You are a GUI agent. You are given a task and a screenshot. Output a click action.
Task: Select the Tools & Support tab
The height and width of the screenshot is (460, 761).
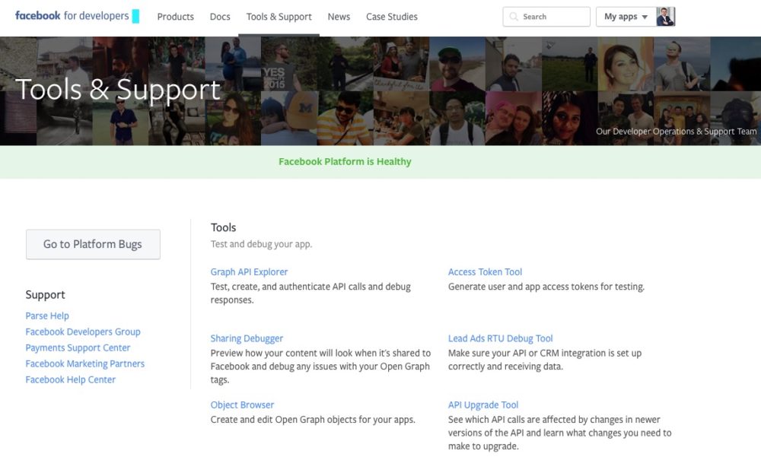[x=279, y=17]
